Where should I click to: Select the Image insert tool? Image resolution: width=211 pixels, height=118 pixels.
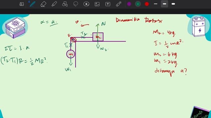[97, 4]
